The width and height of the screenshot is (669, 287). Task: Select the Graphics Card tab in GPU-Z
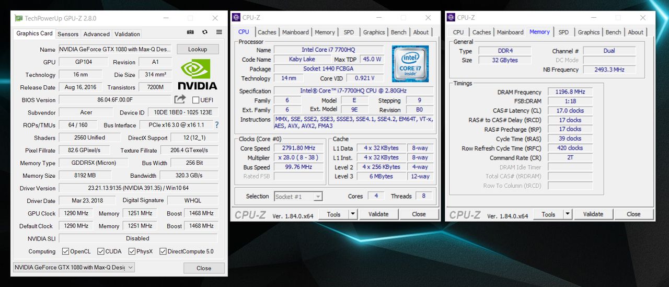[34, 33]
